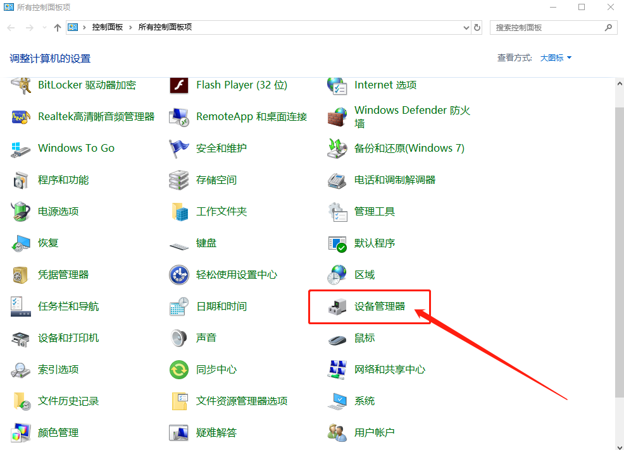Open the 鼠标 mouse icon
624x450 pixels.
tap(337, 340)
